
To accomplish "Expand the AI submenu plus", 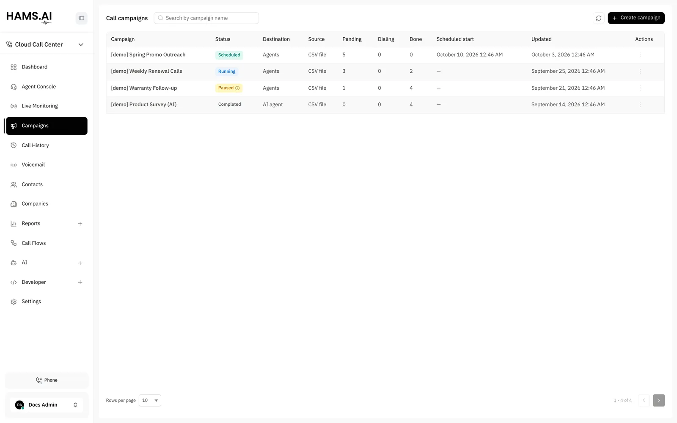I will point(80,263).
